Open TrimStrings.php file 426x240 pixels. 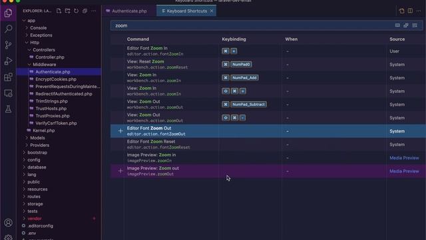click(51, 101)
